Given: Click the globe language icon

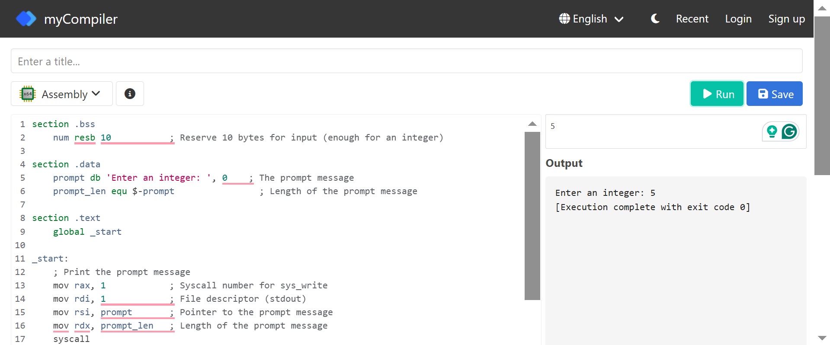Looking at the screenshot, I should 564,19.
